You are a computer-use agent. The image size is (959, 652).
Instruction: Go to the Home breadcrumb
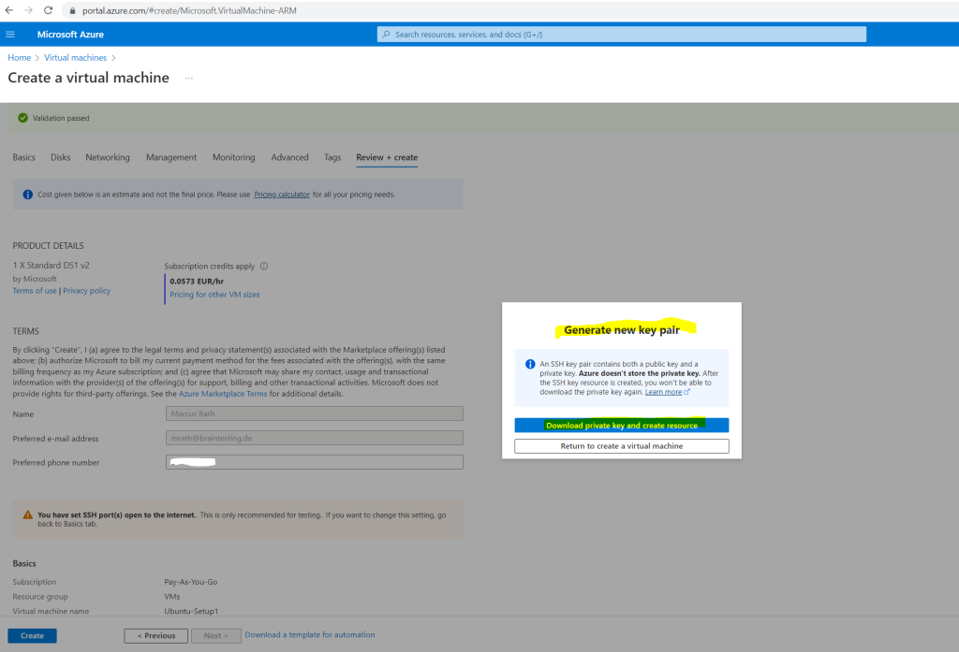(19, 57)
